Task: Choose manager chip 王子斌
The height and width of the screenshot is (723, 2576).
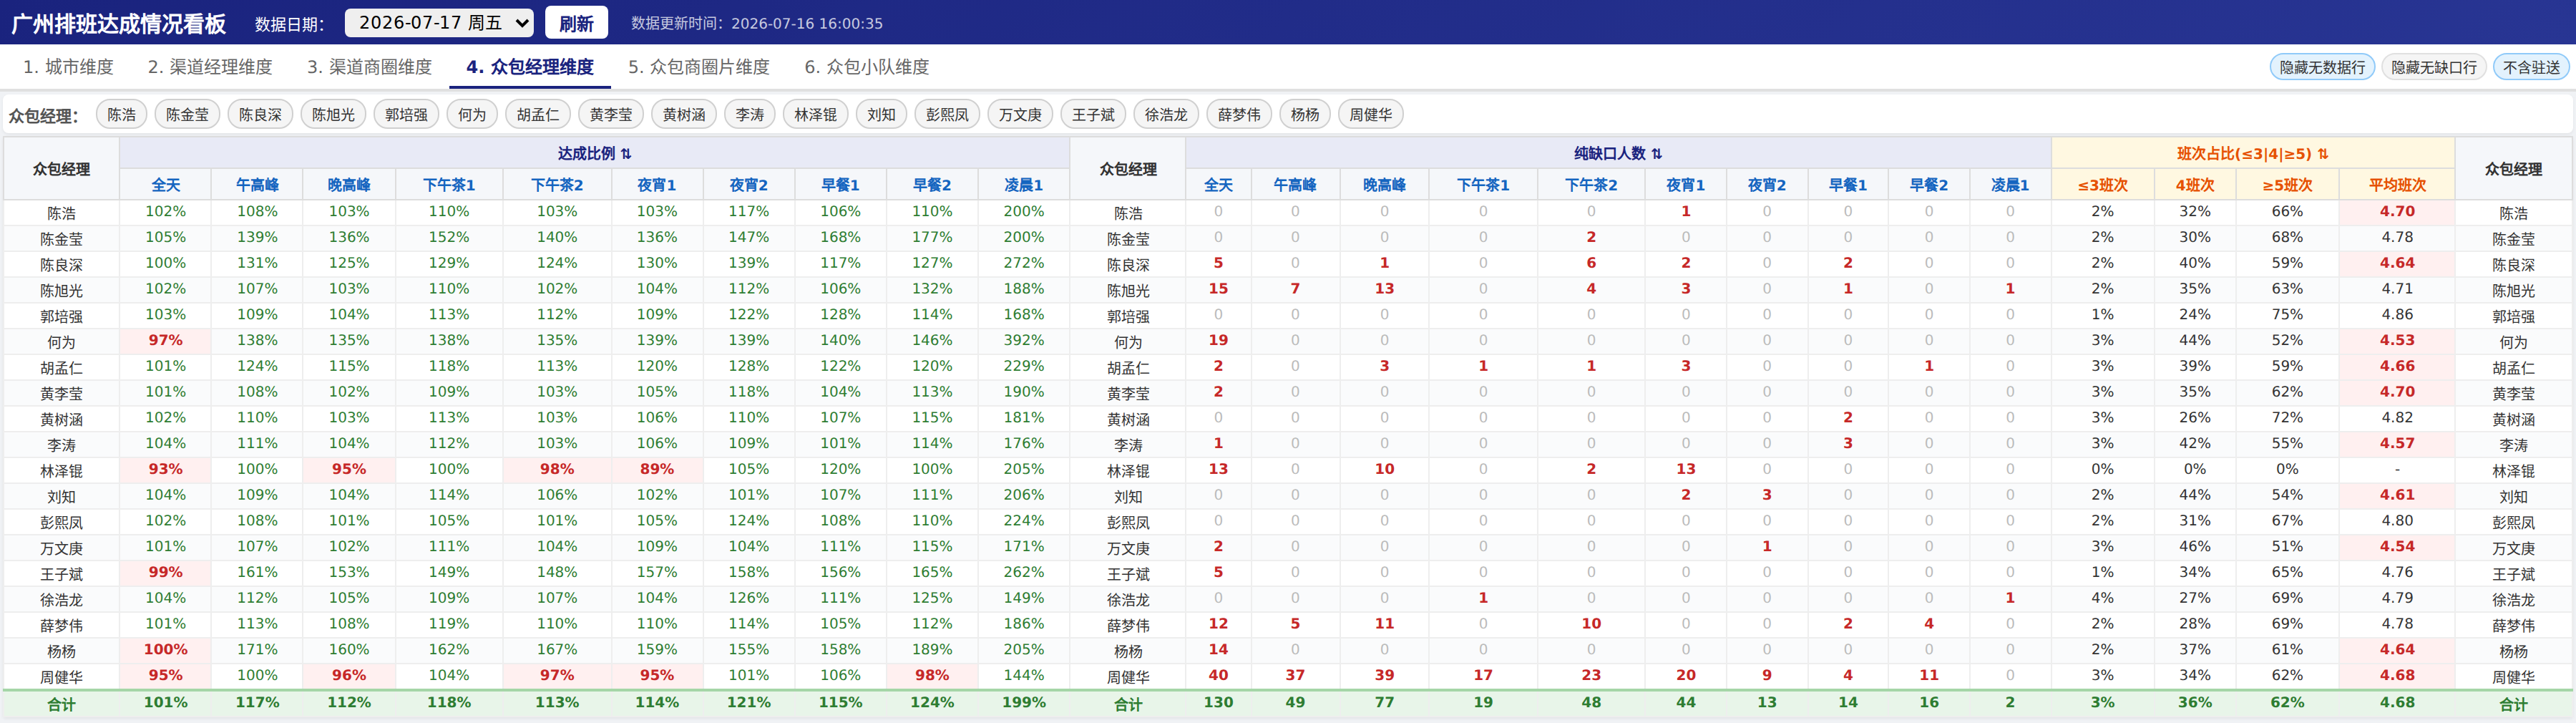Action: [x=1094, y=115]
